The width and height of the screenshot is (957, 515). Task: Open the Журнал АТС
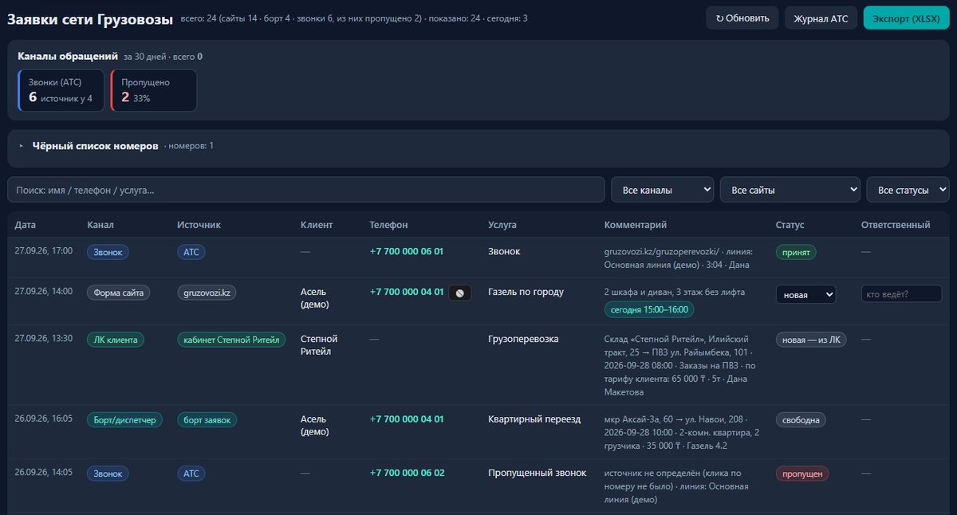coord(821,18)
